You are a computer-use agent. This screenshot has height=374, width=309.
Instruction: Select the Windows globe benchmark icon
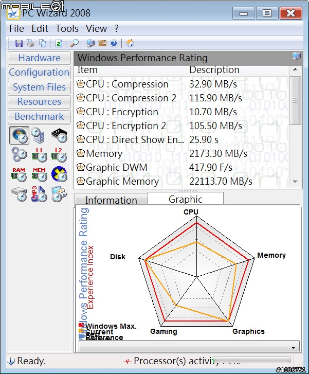pos(20,135)
